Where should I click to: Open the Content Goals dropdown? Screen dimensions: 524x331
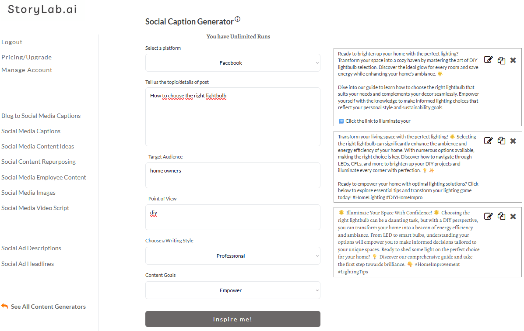pos(232,290)
